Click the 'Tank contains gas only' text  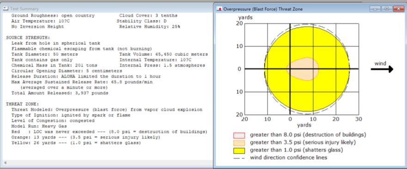(x=42, y=60)
